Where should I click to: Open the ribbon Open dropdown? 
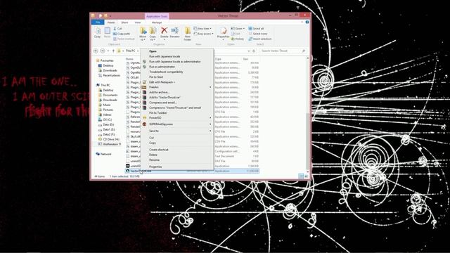[238, 28]
